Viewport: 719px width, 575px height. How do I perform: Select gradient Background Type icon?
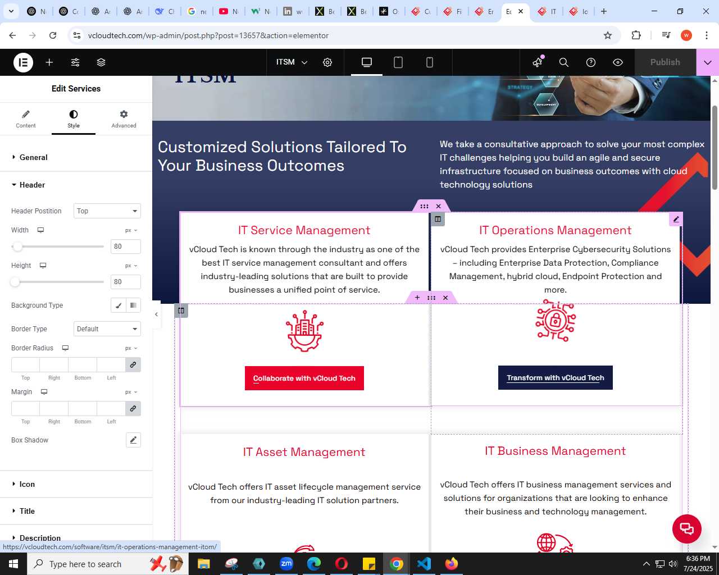click(133, 305)
